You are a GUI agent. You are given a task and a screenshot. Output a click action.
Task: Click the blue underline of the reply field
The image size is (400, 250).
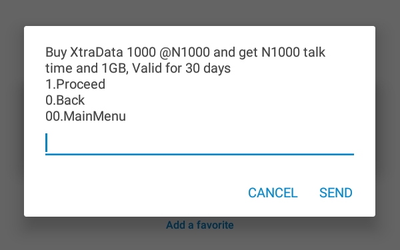tap(199, 154)
